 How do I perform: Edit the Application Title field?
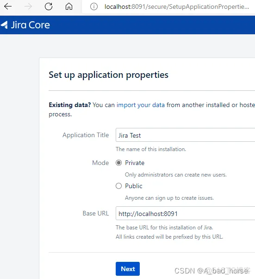(185, 135)
